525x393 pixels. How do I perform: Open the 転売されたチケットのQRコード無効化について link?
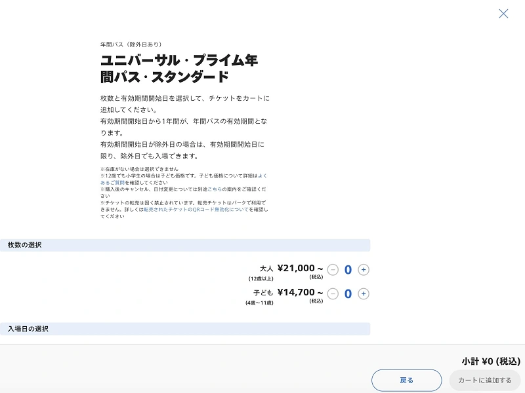point(196,210)
